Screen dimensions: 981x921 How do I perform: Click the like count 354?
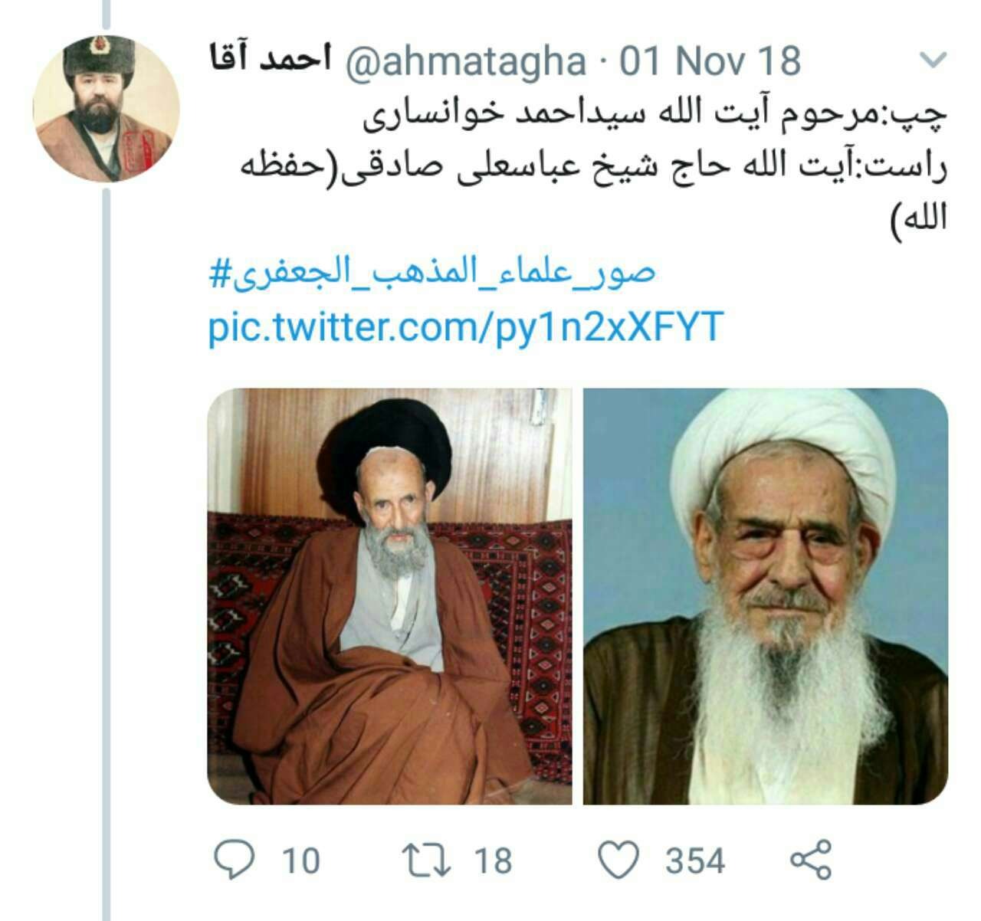(694, 860)
